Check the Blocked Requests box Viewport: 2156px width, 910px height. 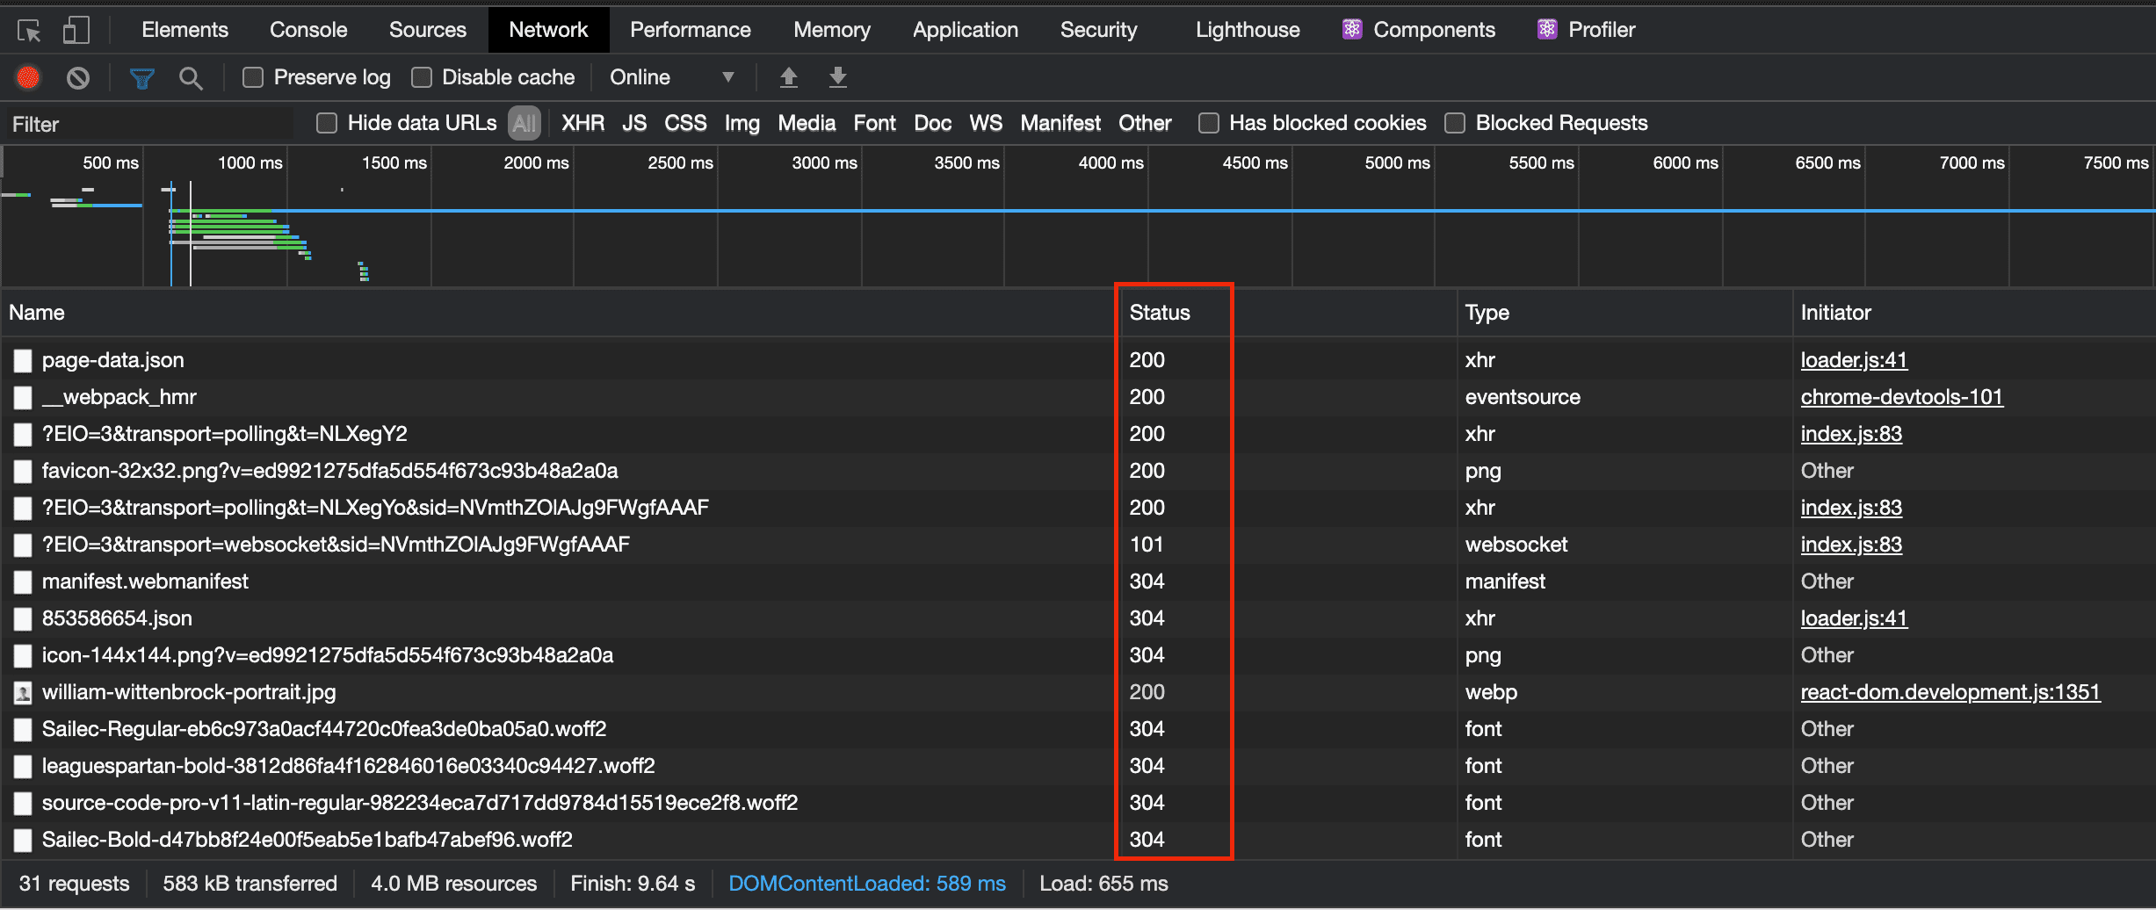1455,123
